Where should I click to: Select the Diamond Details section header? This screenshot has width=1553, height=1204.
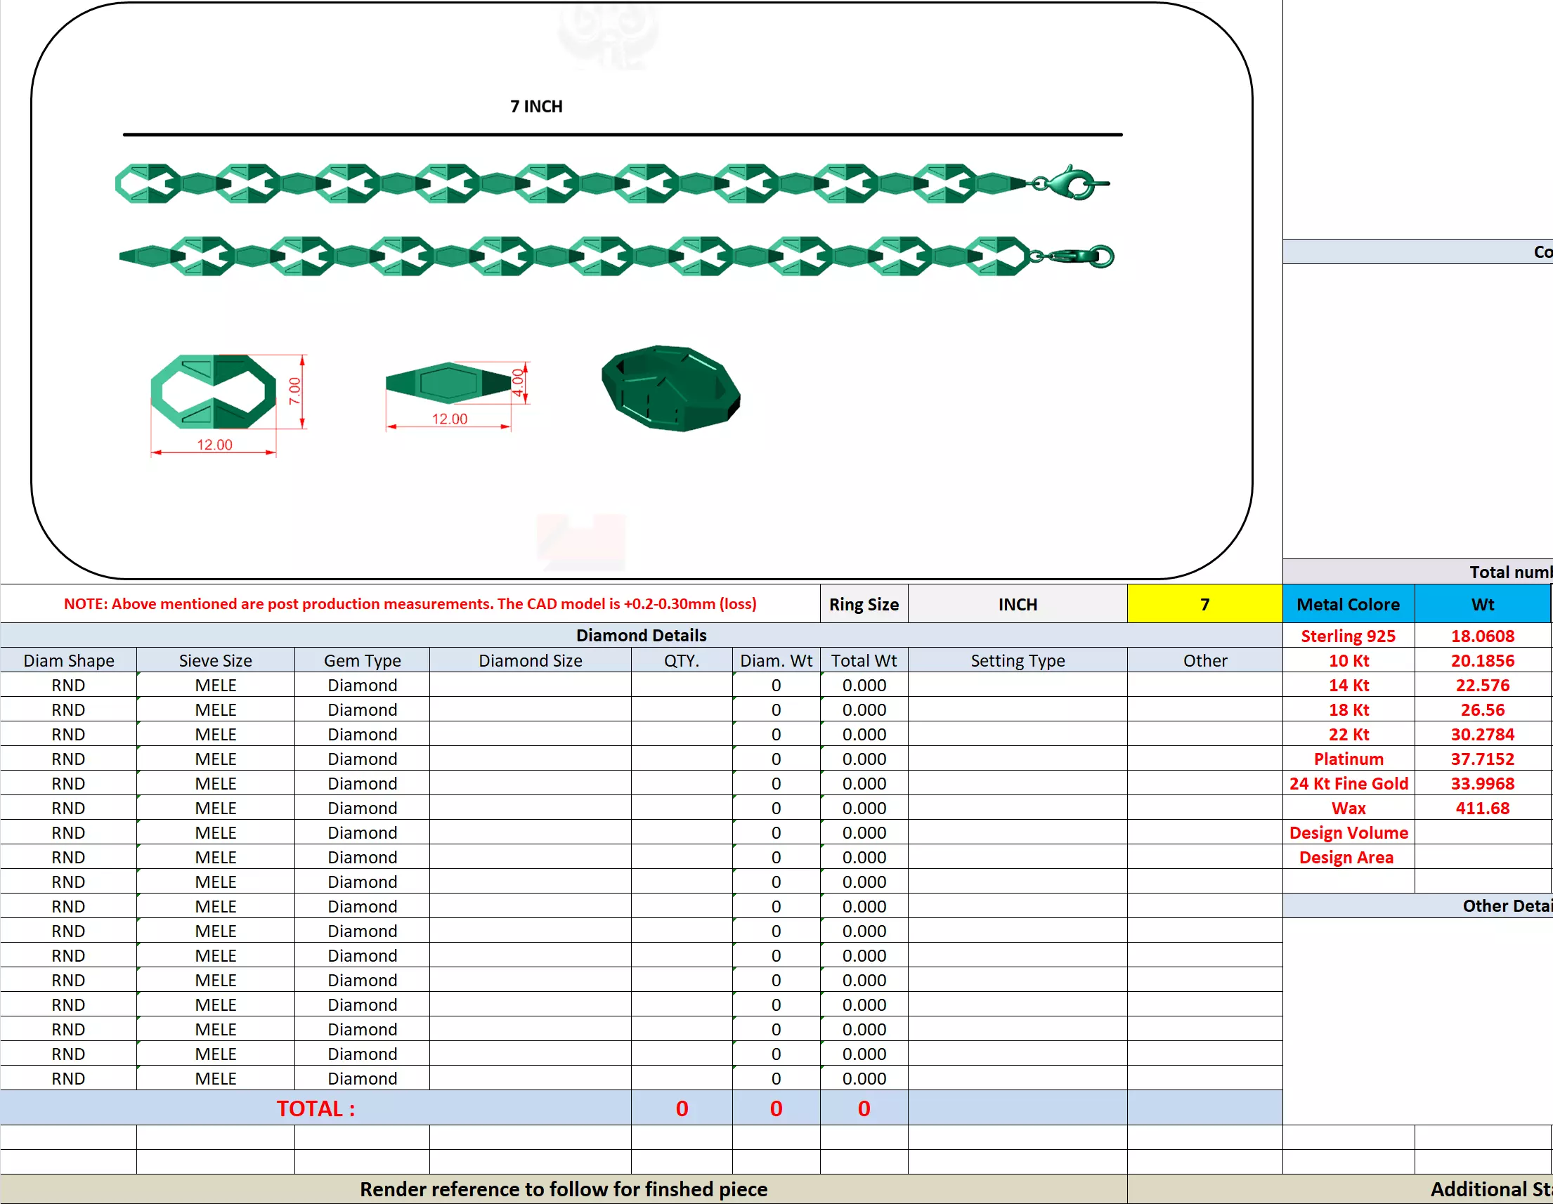click(641, 636)
